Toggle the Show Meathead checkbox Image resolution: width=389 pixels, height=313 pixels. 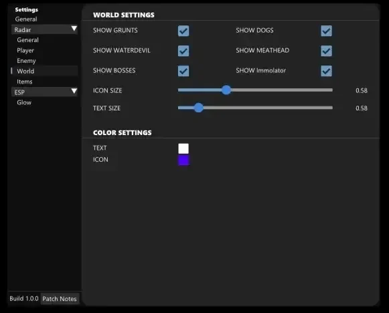coord(326,51)
